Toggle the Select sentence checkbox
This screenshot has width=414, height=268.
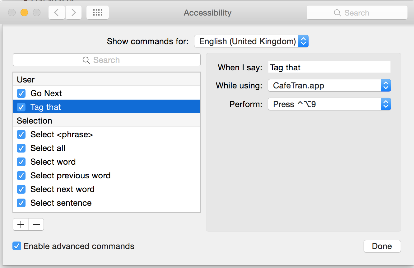click(21, 203)
